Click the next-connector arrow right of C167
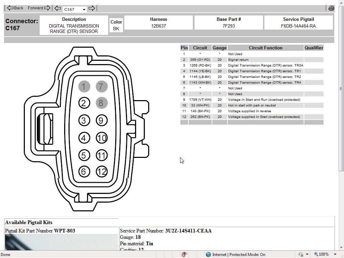Image resolution: width=344 pixels, height=258 pixels. coord(91,9)
